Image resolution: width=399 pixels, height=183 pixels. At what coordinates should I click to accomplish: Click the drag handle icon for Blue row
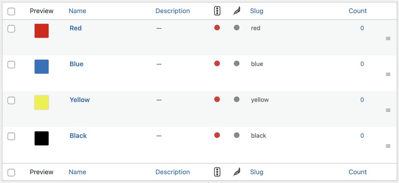(x=388, y=74)
